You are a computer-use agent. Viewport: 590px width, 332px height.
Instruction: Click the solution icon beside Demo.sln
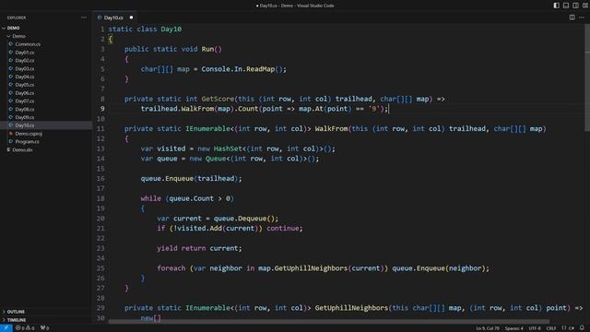pos(8,149)
